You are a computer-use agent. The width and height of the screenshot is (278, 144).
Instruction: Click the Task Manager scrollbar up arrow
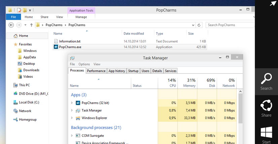[240, 92]
